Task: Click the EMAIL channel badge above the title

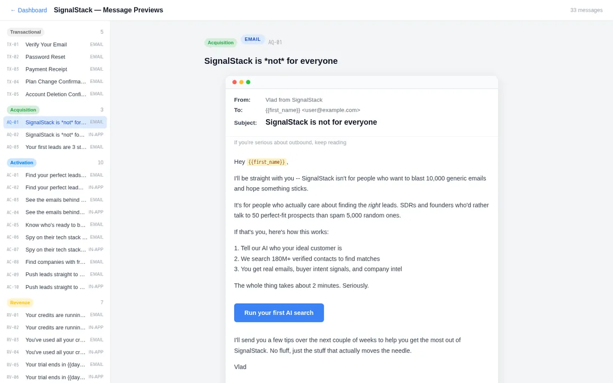Action: coord(253,39)
